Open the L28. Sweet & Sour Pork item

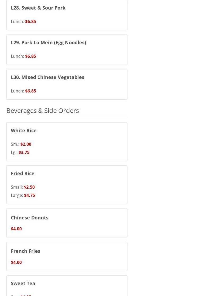pos(38,8)
